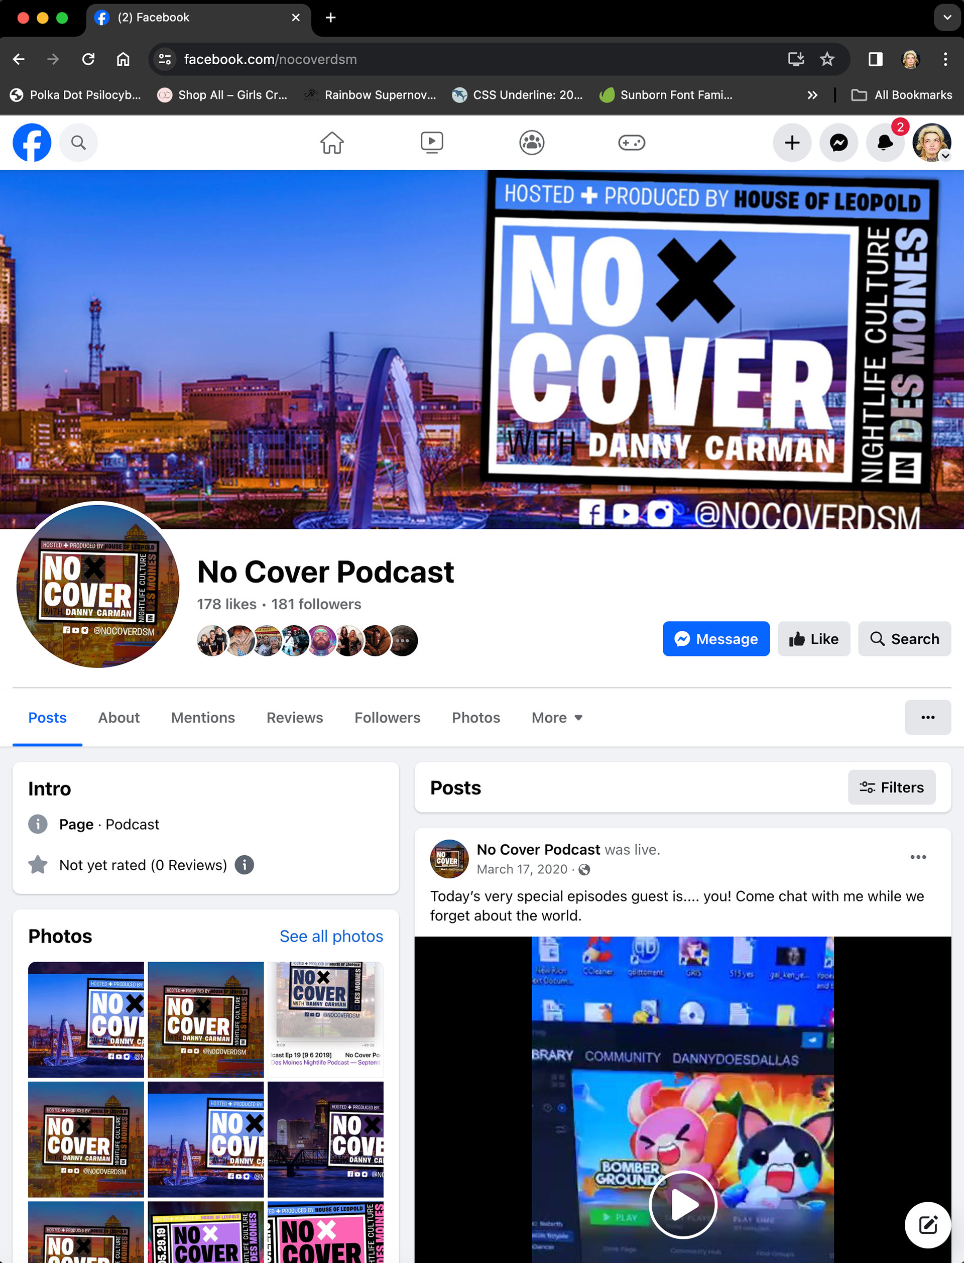Viewport: 964px width, 1263px height.
Task: Click the browser home icon
Action: point(124,59)
